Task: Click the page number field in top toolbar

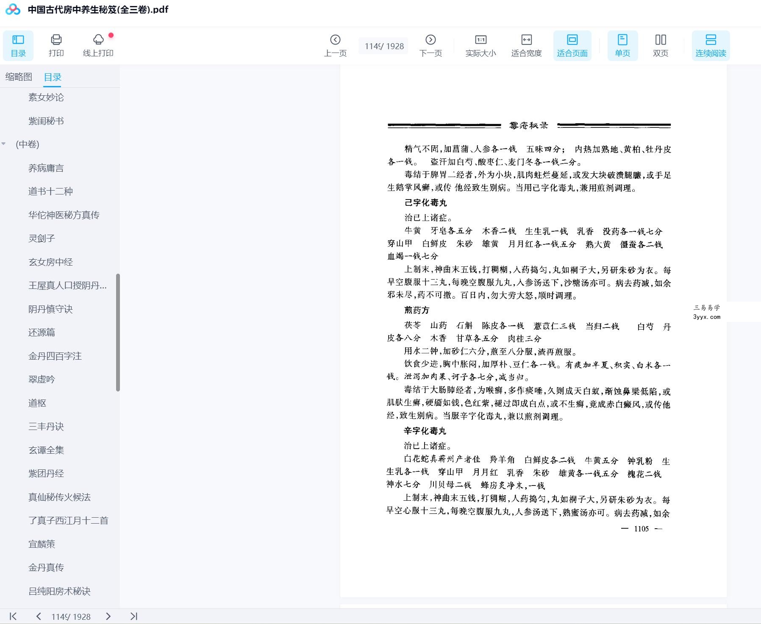Action: coord(384,46)
